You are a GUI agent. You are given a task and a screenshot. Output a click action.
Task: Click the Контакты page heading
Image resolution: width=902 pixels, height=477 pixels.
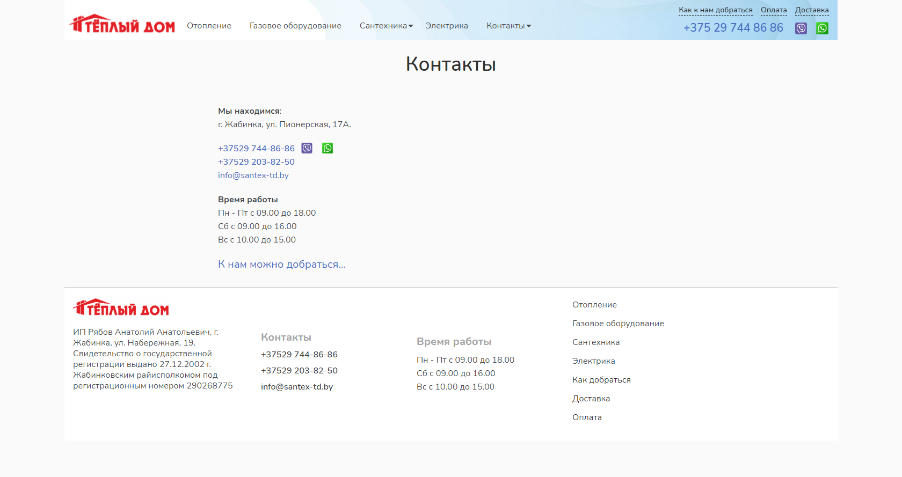(x=451, y=64)
